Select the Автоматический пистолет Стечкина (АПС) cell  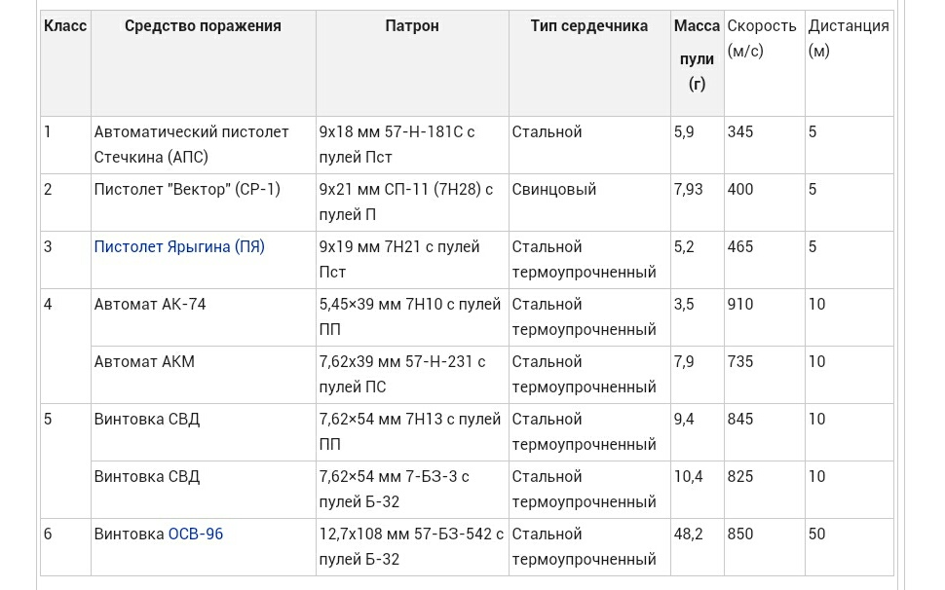click(192, 144)
